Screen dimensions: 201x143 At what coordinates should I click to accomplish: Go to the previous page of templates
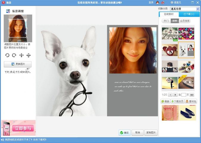click(170, 95)
